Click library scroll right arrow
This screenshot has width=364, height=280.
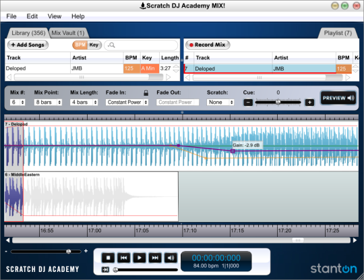[x=169, y=77]
